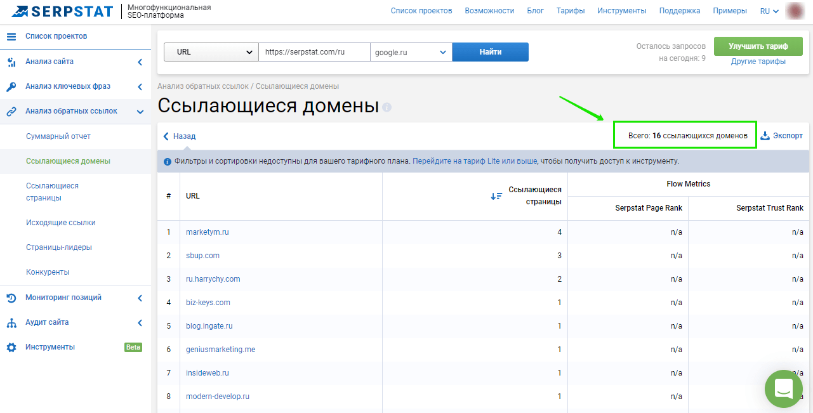Open the sbup.com domain link
813x413 pixels.
pos(202,256)
